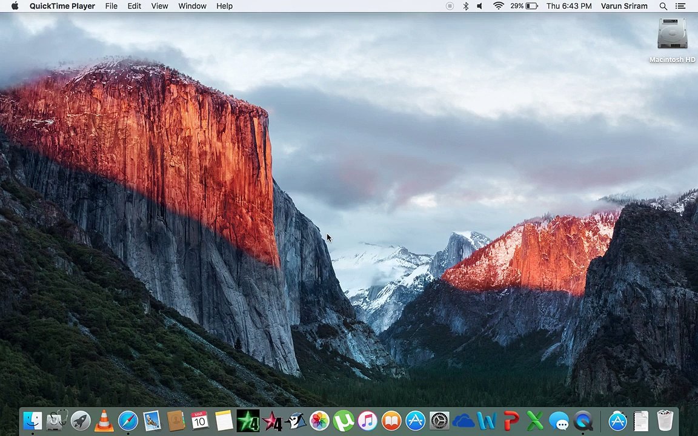Expand the Wi-Fi status menu
Image resolution: width=698 pixels, height=436 pixels.
(x=499, y=6)
